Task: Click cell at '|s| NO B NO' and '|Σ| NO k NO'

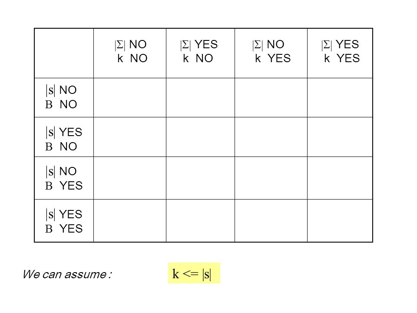Action: coord(130,97)
